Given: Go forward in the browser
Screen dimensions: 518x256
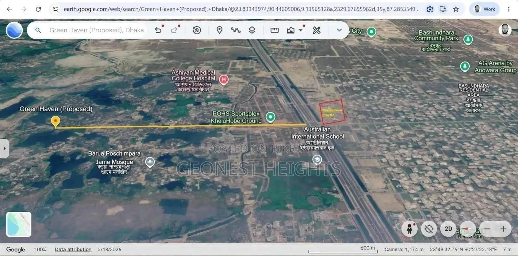Looking at the screenshot, I should click(24, 9).
